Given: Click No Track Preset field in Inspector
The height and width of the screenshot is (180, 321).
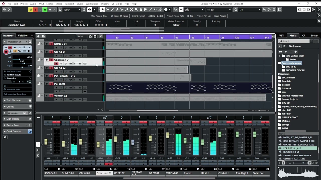Looking at the screenshot, I should [x=17, y=71].
